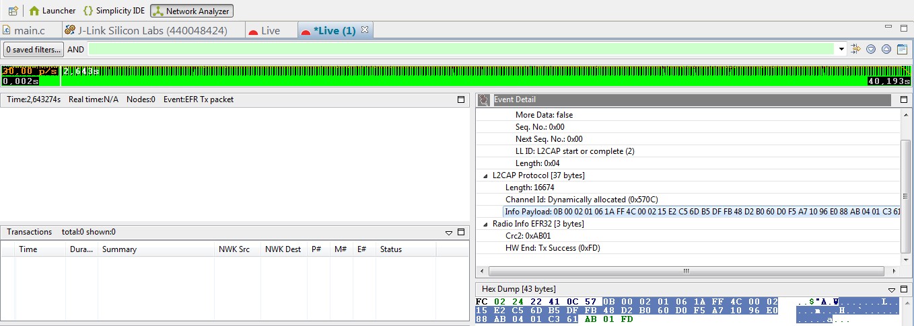The image size is (914, 326).
Task: Switch to the Launcher perspective
Action: (52, 11)
